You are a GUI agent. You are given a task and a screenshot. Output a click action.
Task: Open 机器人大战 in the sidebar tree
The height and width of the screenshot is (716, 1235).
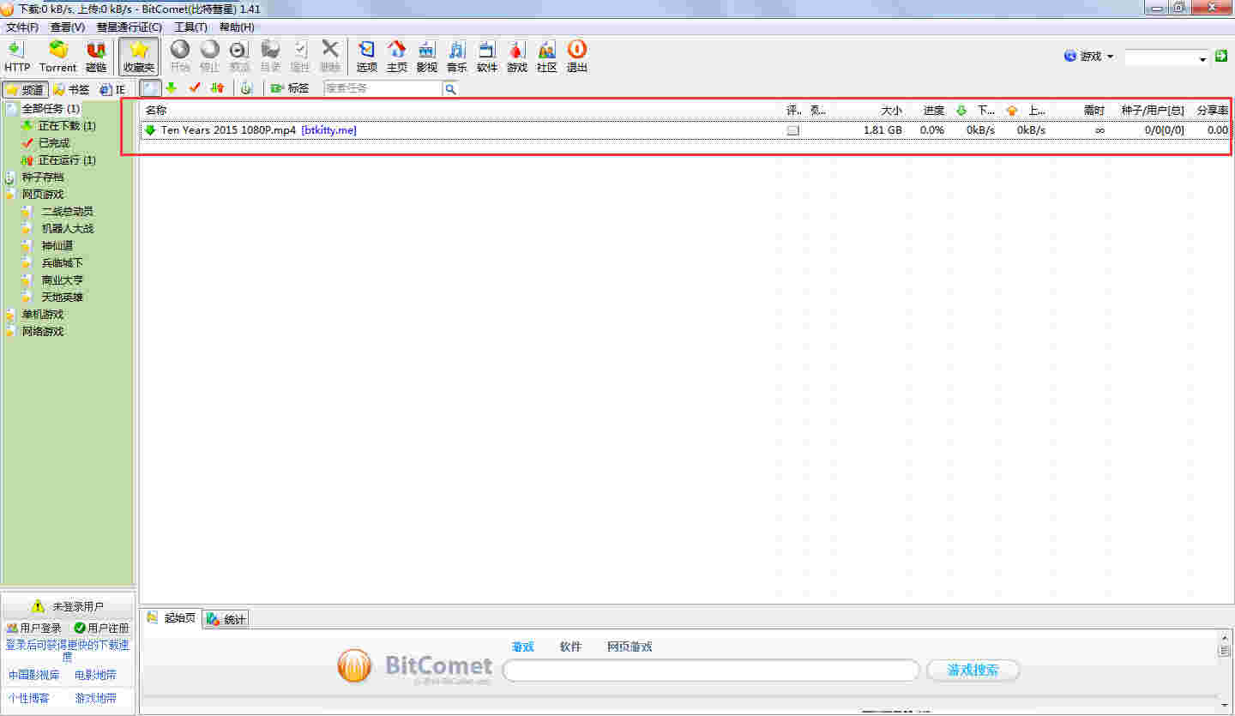68,229
